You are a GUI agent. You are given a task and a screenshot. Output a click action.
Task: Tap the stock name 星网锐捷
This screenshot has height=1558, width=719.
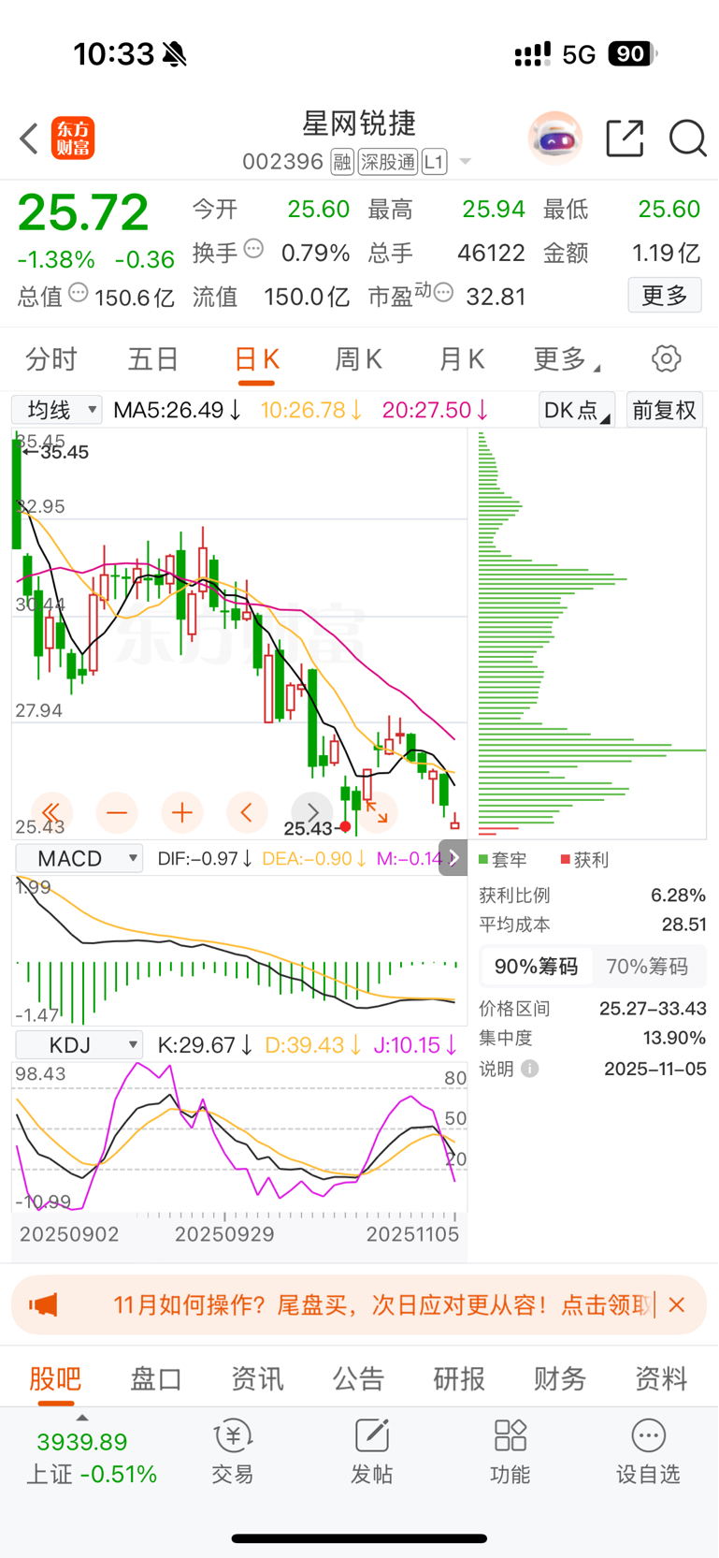coord(359,124)
